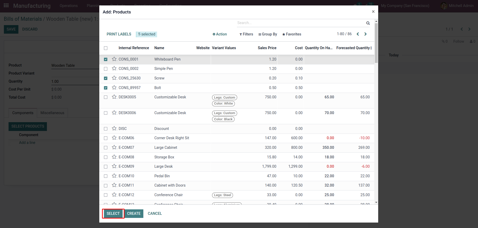Open optional columns menu in table header

pyautogui.click(x=371, y=48)
